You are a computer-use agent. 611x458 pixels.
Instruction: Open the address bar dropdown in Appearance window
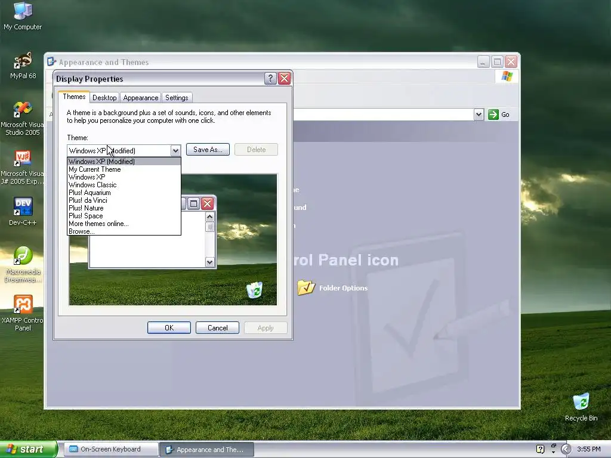pyautogui.click(x=479, y=114)
